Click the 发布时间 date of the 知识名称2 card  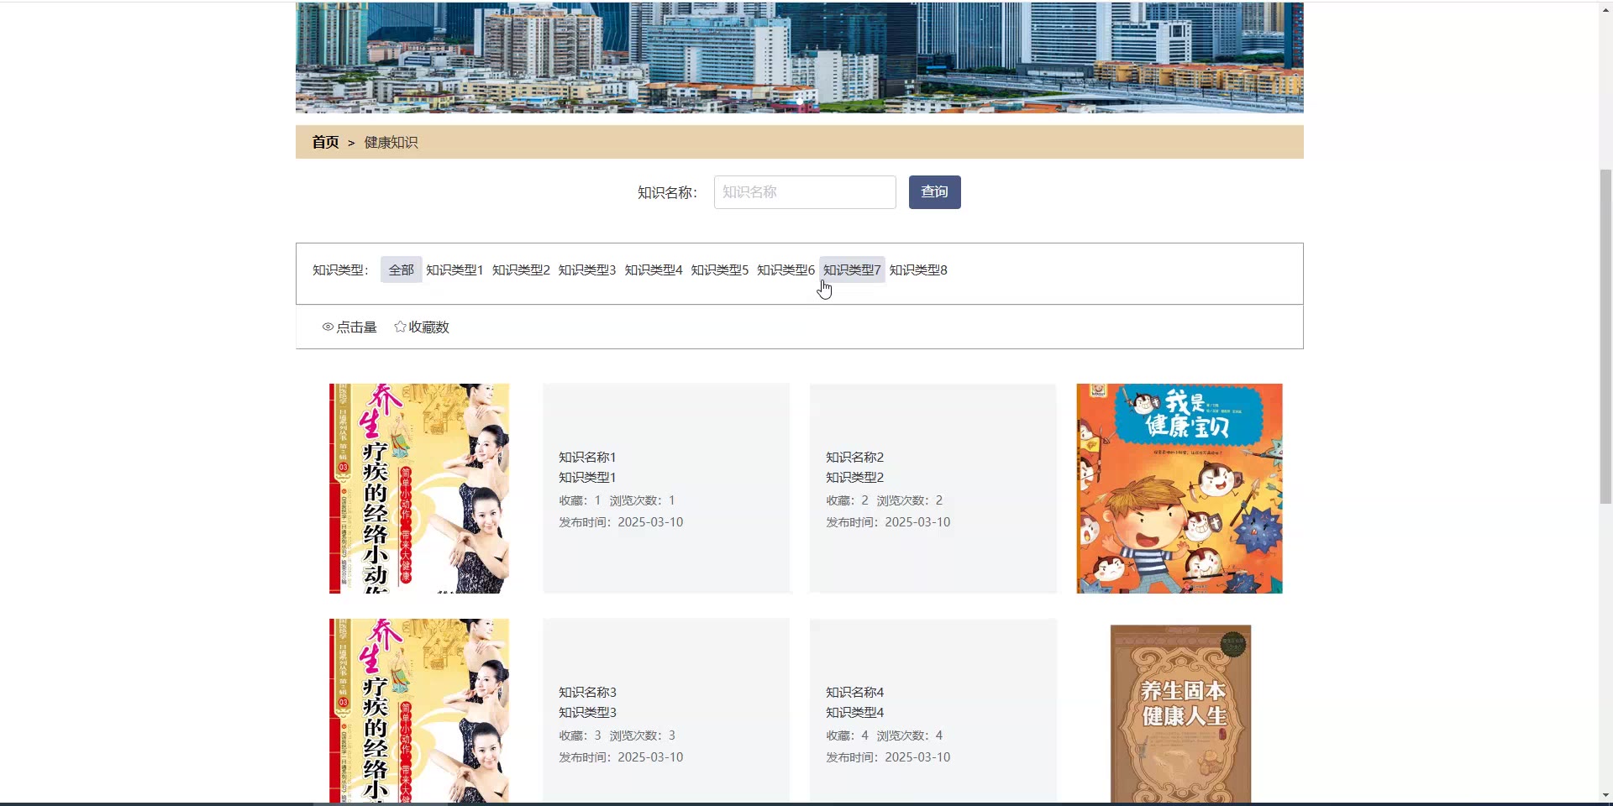pyautogui.click(x=888, y=522)
